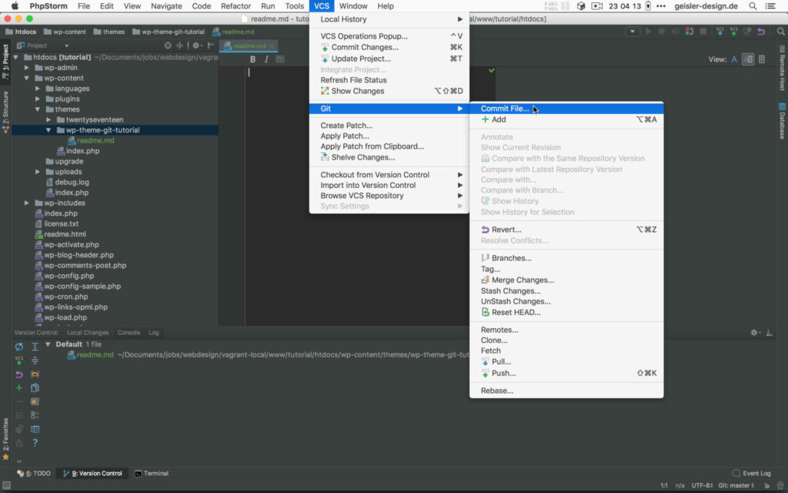
Task: Switch Markdown view to preview only
Action: [x=762, y=59]
